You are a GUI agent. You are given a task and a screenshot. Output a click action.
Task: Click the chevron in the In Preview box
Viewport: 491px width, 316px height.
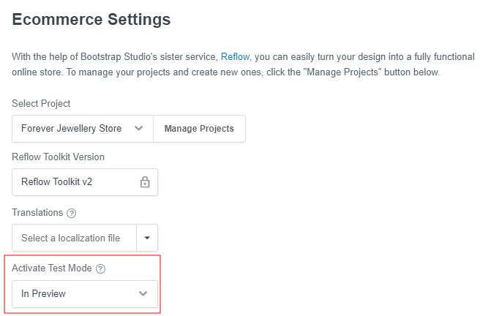click(143, 293)
